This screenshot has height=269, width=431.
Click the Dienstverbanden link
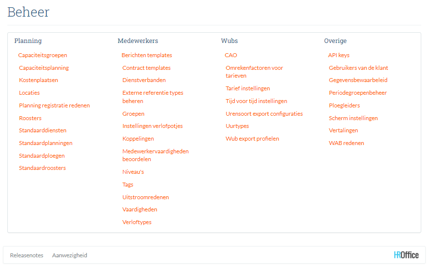[x=144, y=80]
